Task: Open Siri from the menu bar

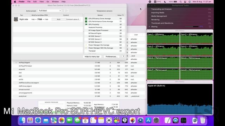Action: click(x=189, y=2)
